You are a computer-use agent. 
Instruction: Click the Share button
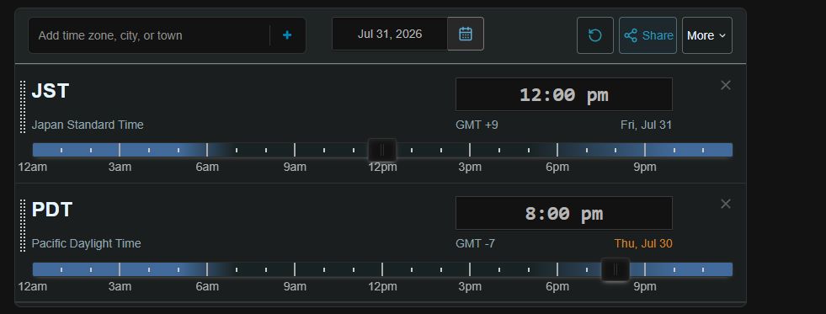(x=648, y=35)
